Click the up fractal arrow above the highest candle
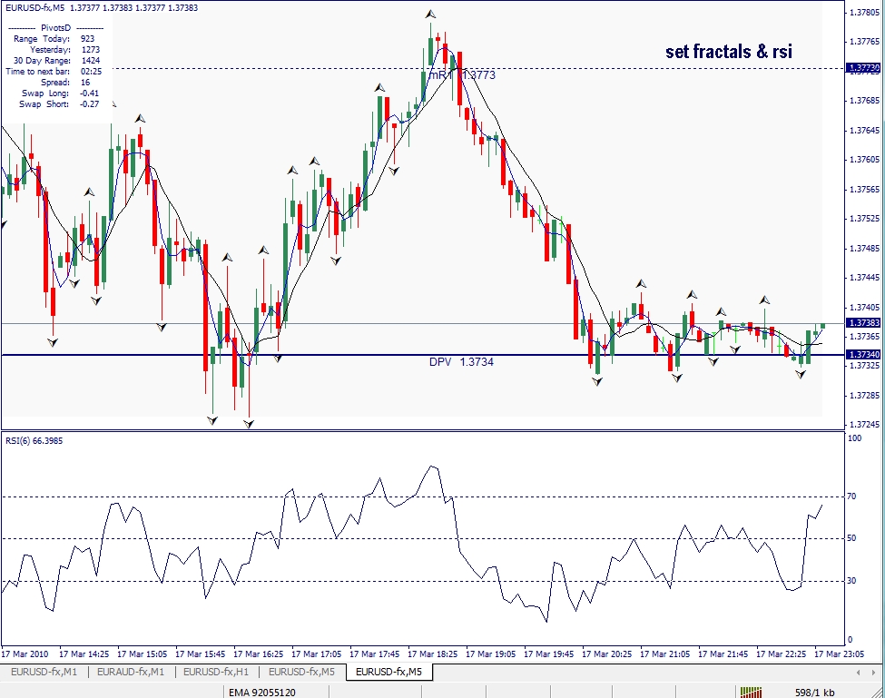This screenshot has width=885, height=698. coord(430,15)
